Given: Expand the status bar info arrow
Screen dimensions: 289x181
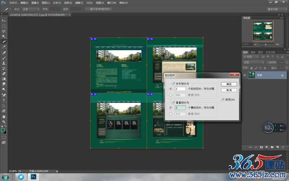Looking at the screenshot, I should tap(57, 171).
